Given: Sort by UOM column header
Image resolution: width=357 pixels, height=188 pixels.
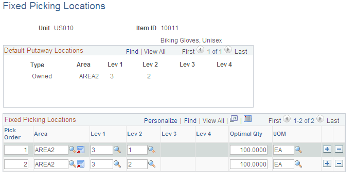Looking at the screenshot, I should coord(279,134).
